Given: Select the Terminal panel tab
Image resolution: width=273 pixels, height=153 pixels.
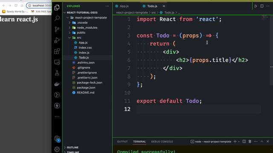Looking at the screenshot, I should click(x=139, y=142).
